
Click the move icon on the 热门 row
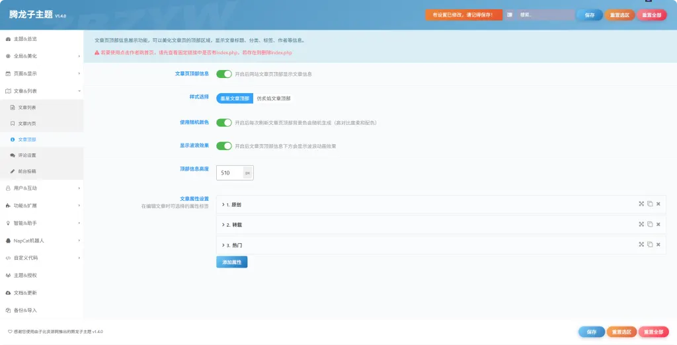[641, 245]
